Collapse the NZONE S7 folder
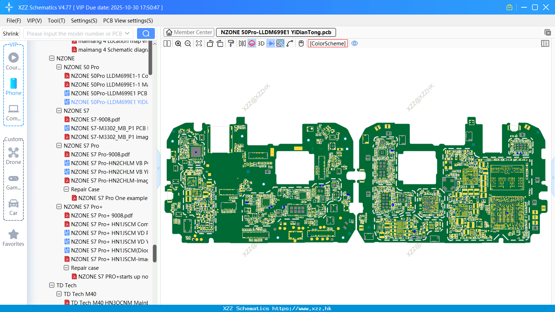Viewport: 555px width, 312px height. point(59,111)
